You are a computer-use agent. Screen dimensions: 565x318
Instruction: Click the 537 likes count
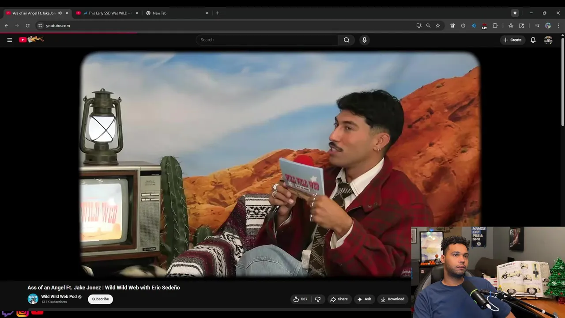tap(304, 299)
